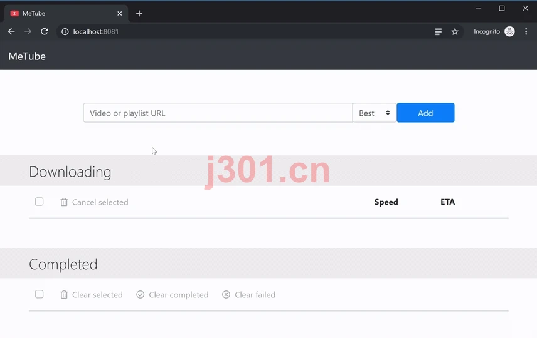Maximize the browser window
The width and height of the screenshot is (537, 338).
[x=502, y=8]
